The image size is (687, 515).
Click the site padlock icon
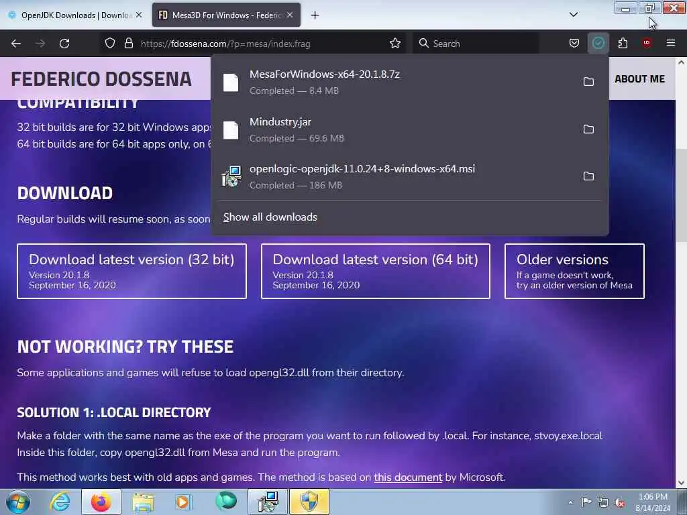[128, 44]
